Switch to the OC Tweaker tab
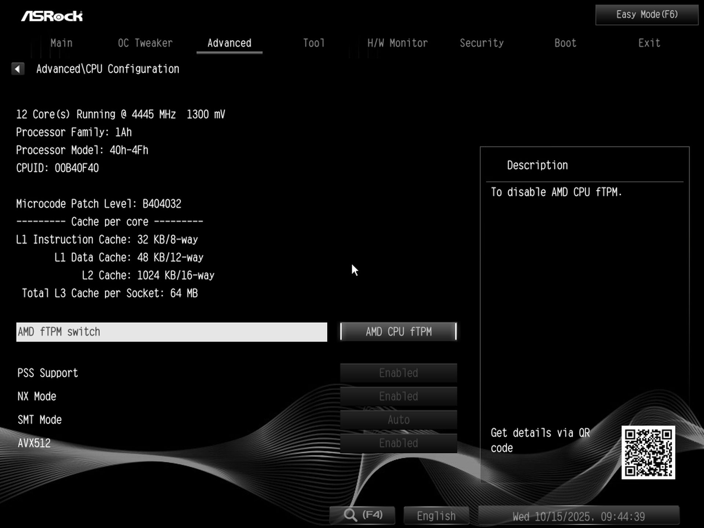704x528 pixels. (145, 43)
